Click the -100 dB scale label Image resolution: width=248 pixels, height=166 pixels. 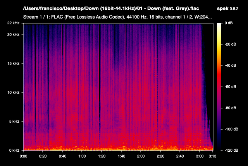231,129
